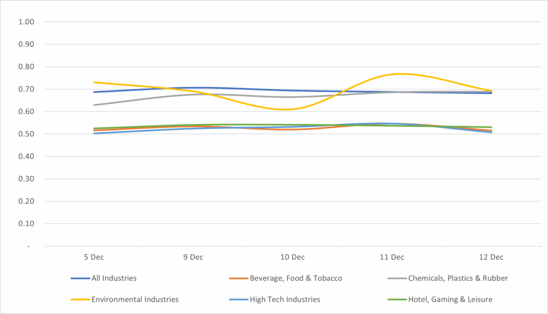Click the dark blue swatch beside All Industries

click(80, 278)
